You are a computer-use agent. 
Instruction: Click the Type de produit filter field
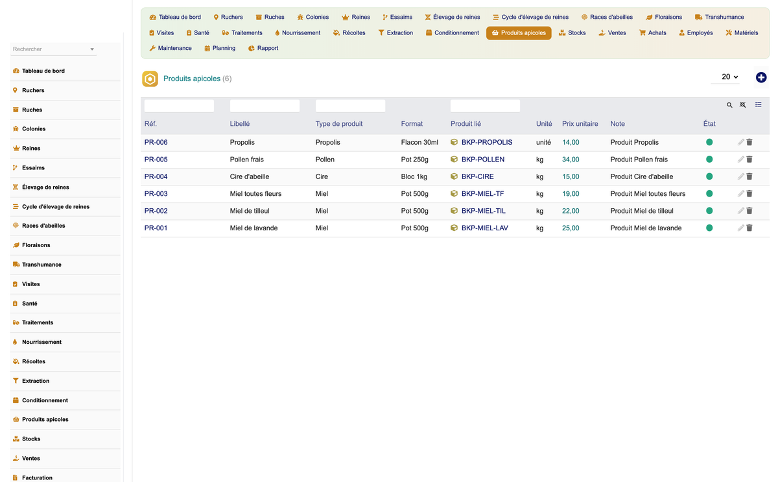click(350, 106)
